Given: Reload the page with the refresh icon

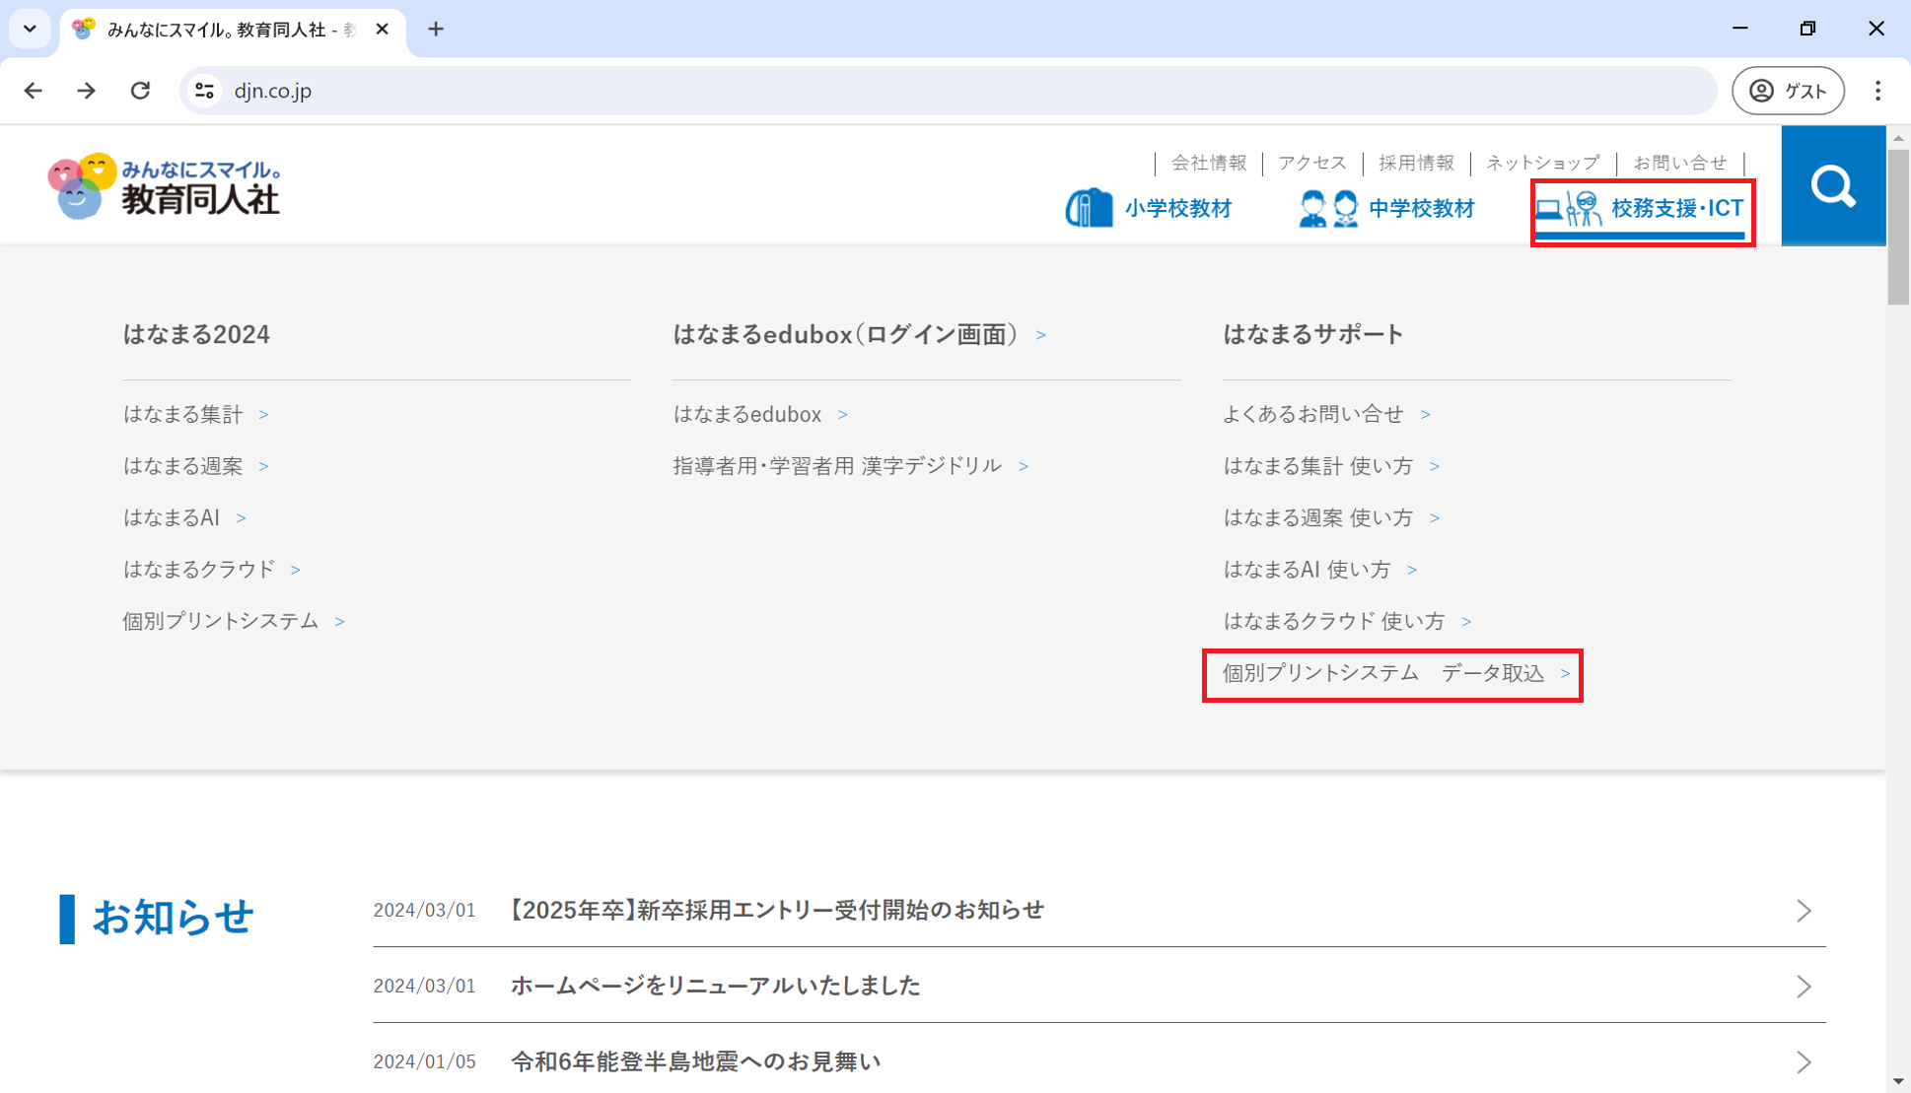Looking at the screenshot, I should point(140,91).
